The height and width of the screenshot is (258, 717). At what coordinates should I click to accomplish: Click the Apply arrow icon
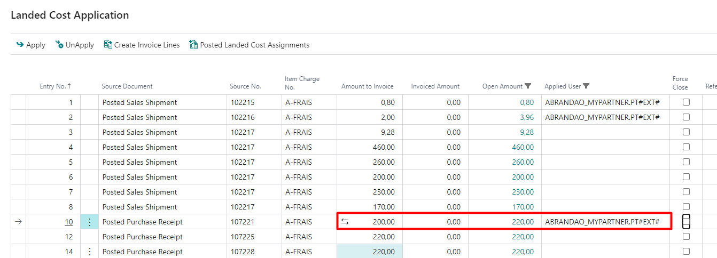click(x=20, y=45)
